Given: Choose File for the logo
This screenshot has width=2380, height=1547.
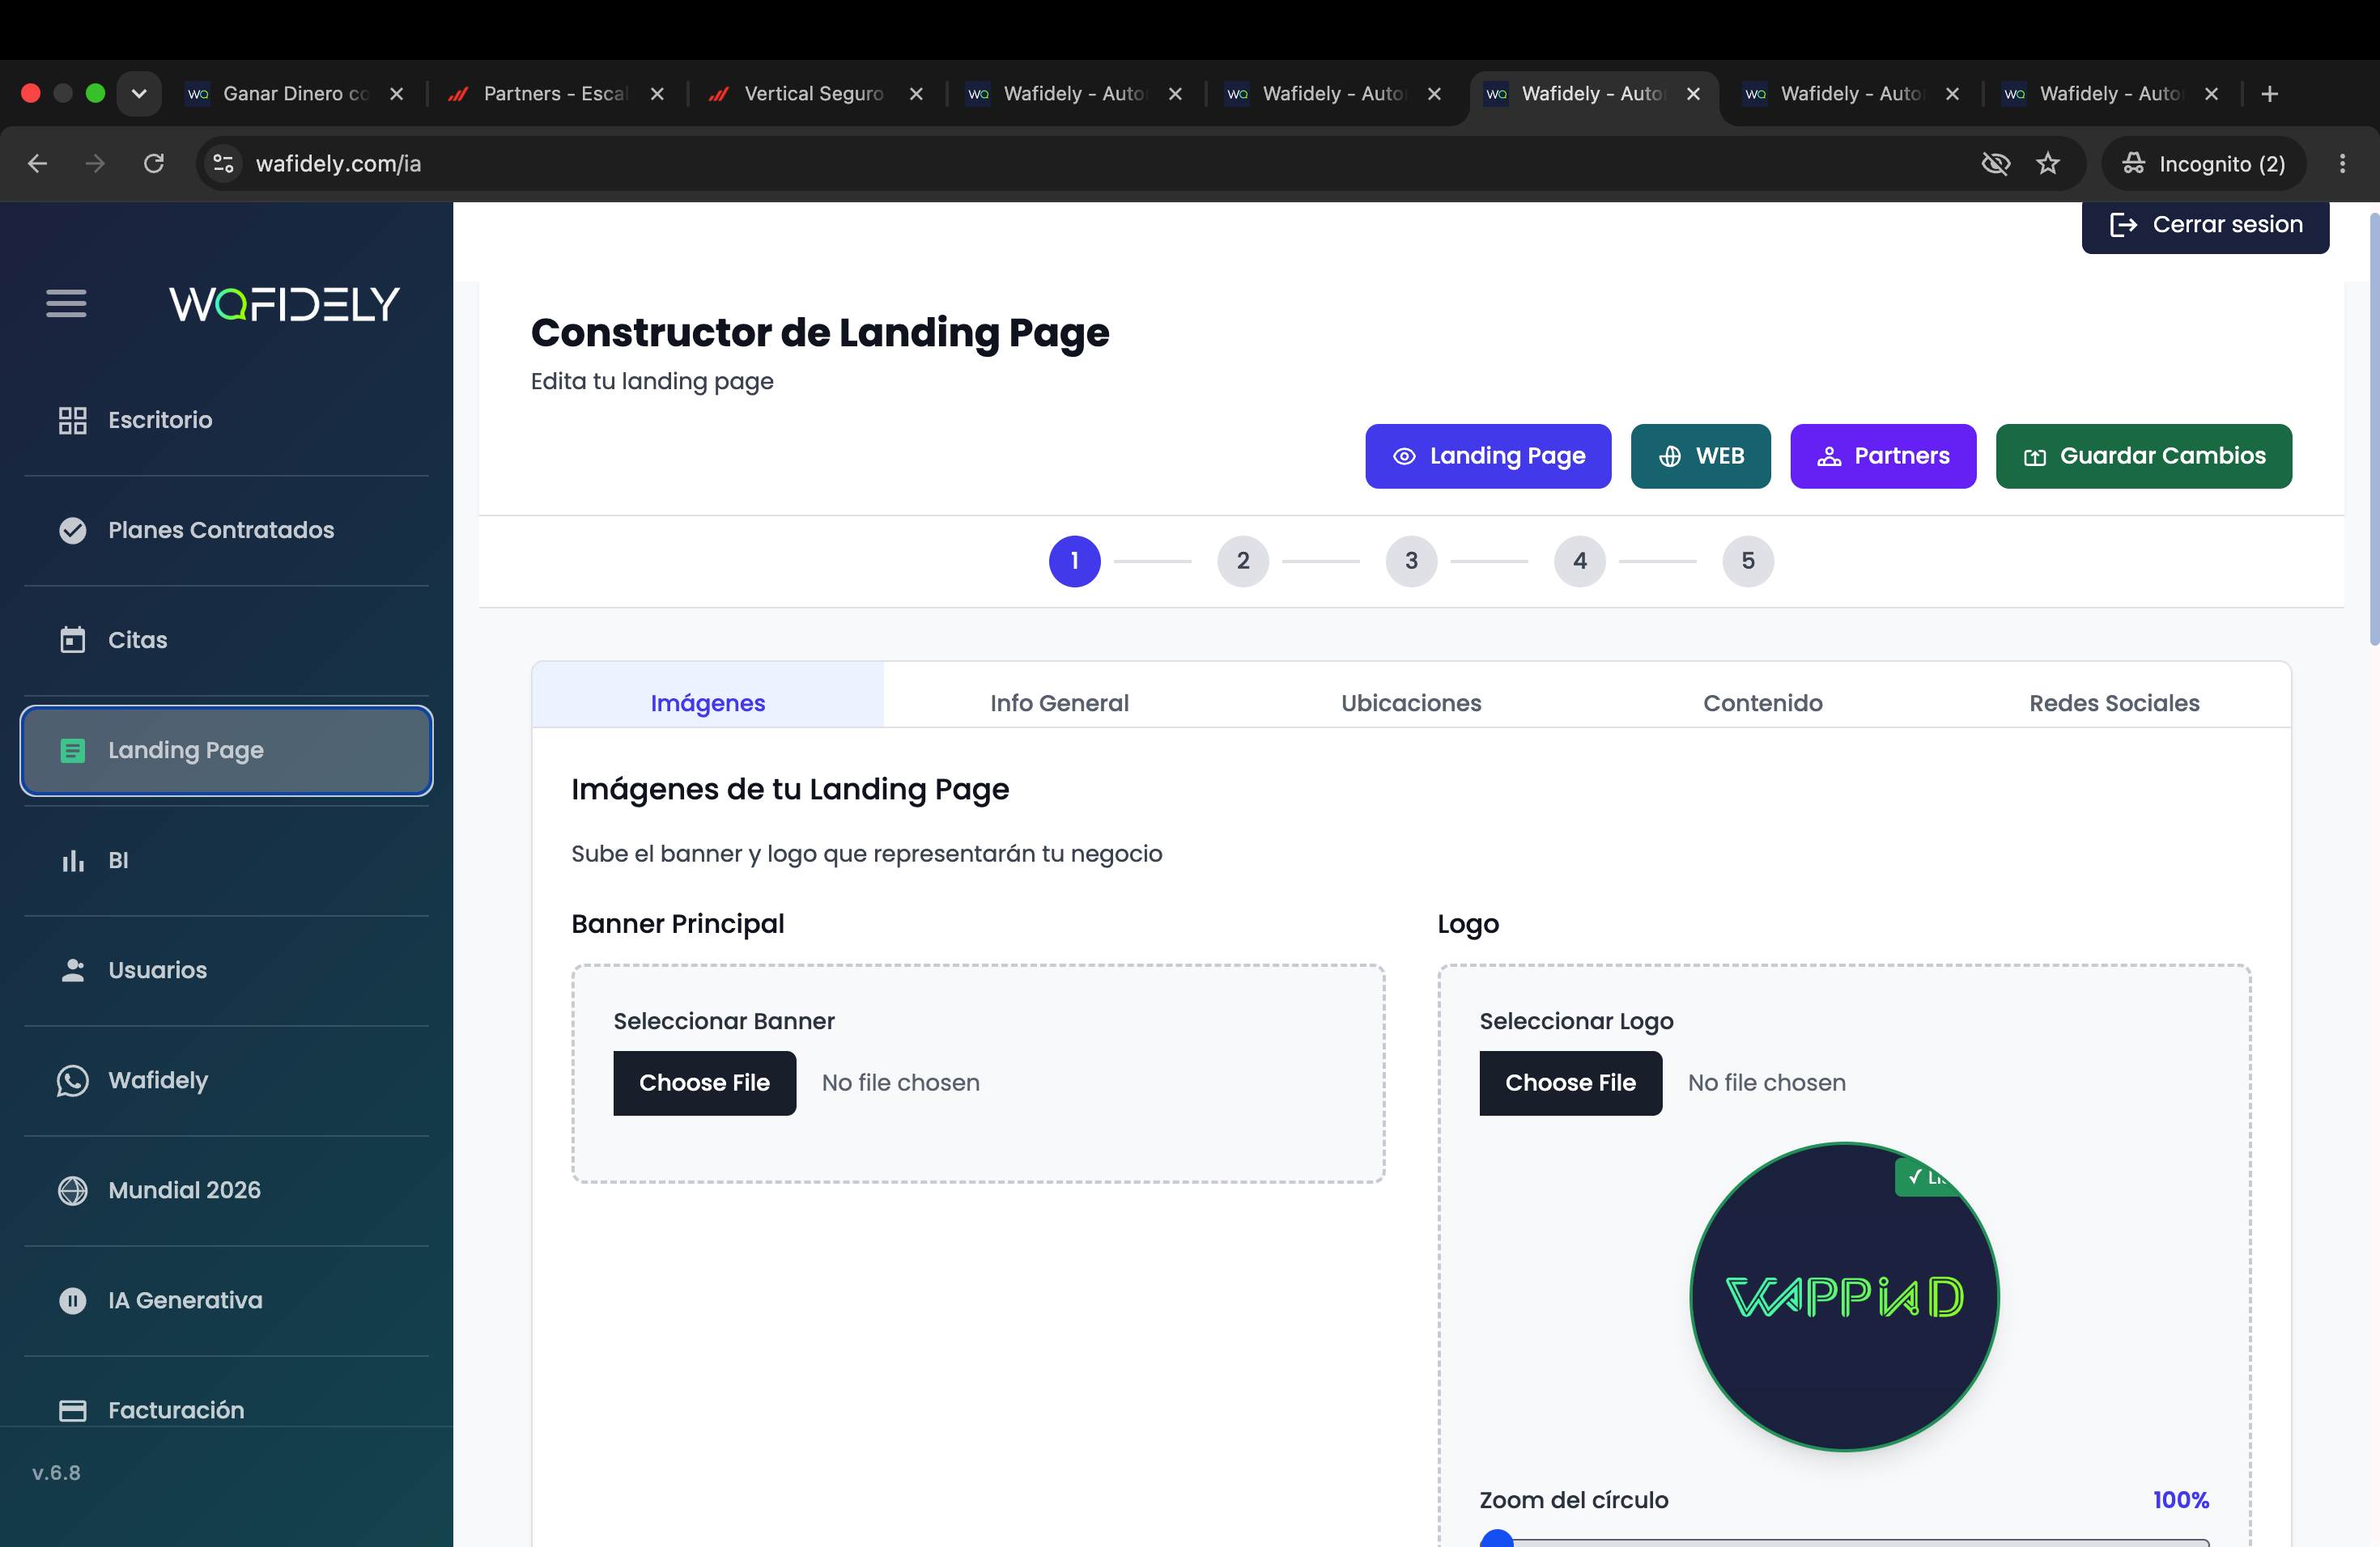Looking at the screenshot, I should pyautogui.click(x=1570, y=1083).
